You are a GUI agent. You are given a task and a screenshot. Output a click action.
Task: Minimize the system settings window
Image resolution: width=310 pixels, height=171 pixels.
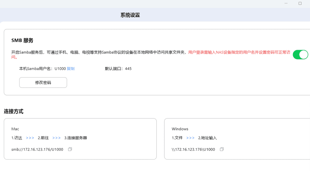tap(286, 3)
